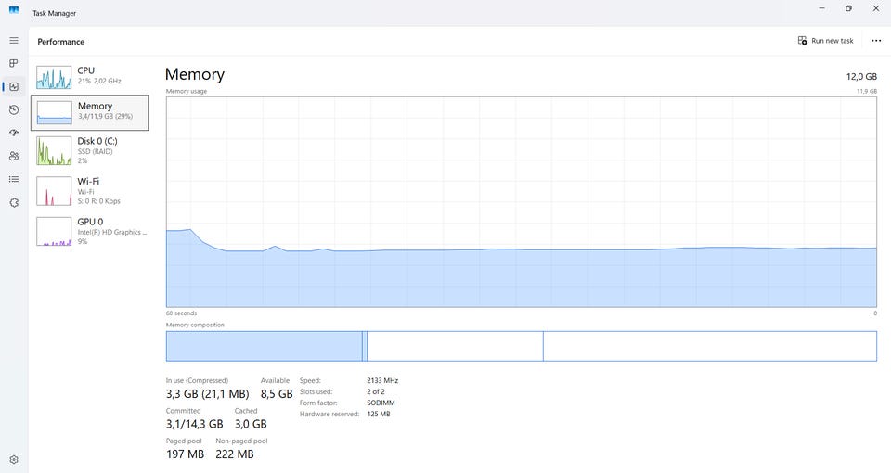Click the 2133 MHz speed value
The image size is (891, 473).
tap(382, 380)
